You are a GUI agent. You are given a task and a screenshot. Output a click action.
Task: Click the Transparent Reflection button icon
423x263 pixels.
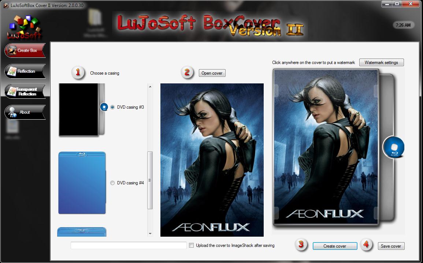coord(12,91)
